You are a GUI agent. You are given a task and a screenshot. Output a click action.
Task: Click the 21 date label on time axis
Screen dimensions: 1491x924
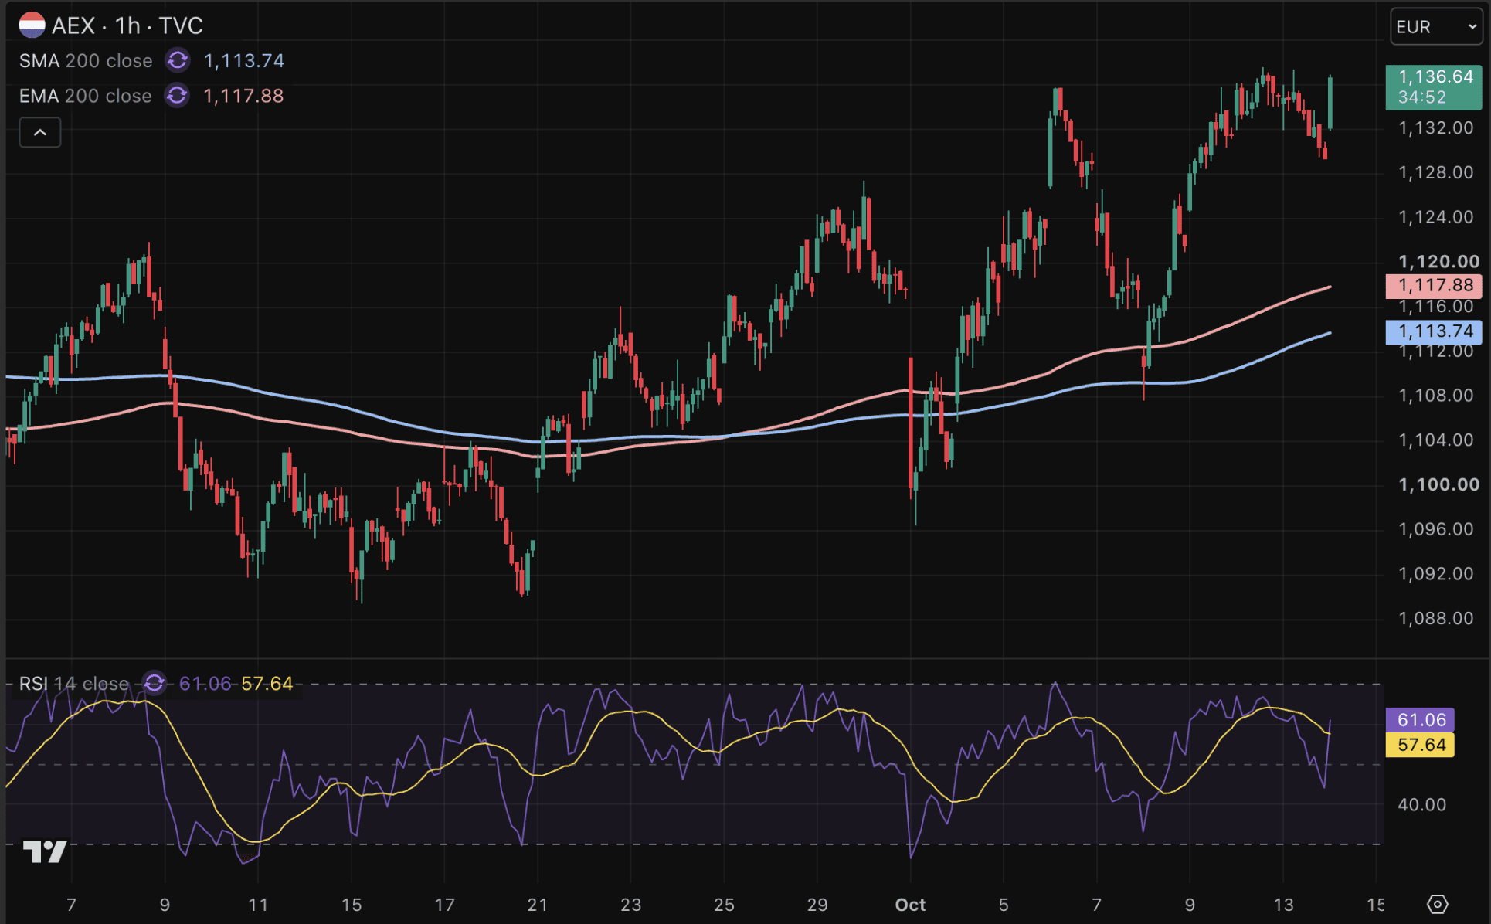coord(538,905)
